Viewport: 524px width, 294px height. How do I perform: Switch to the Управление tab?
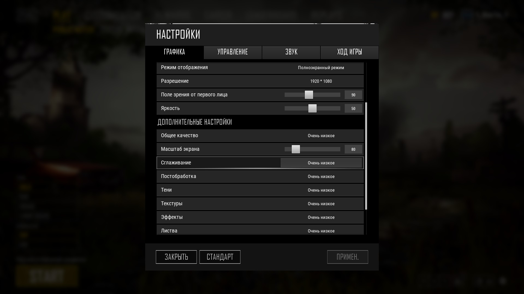click(x=233, y=52)
